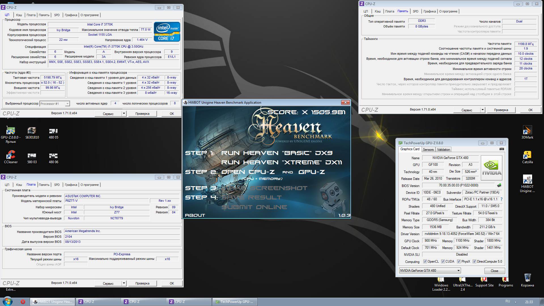544x306 pixels.
Task: Toggle the PhysX checkbox in GPU-Z
Action: coord(459,262)
